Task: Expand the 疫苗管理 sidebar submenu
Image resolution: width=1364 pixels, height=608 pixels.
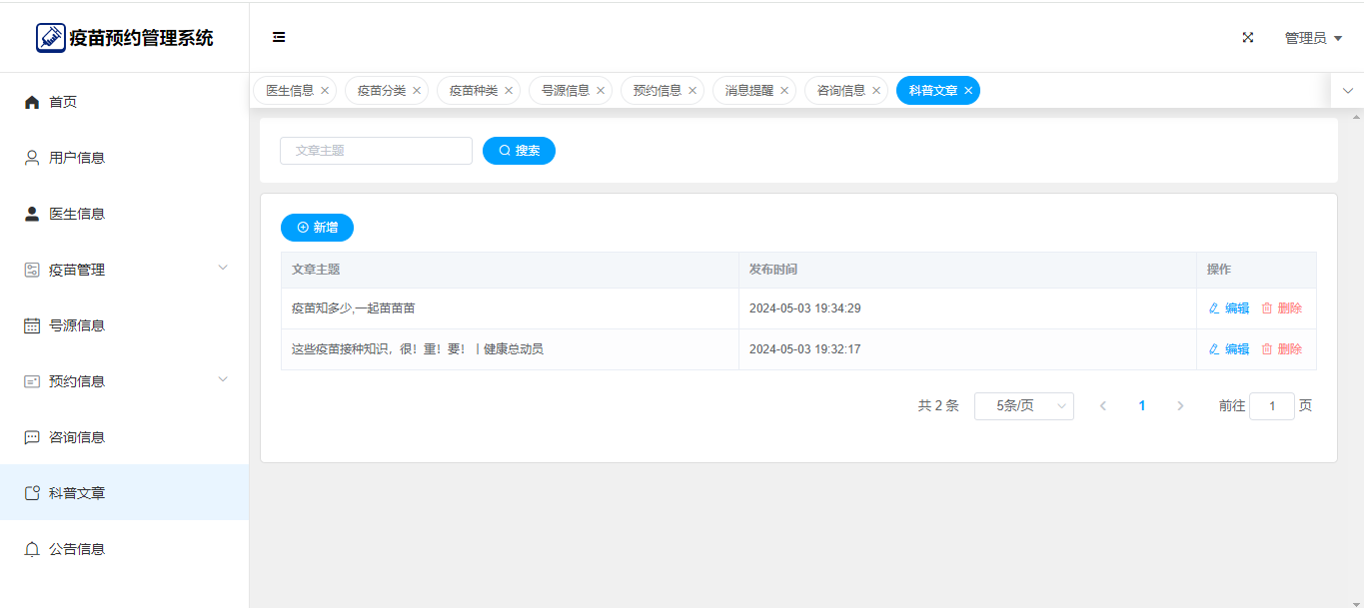Action: (x=124, y=270)
